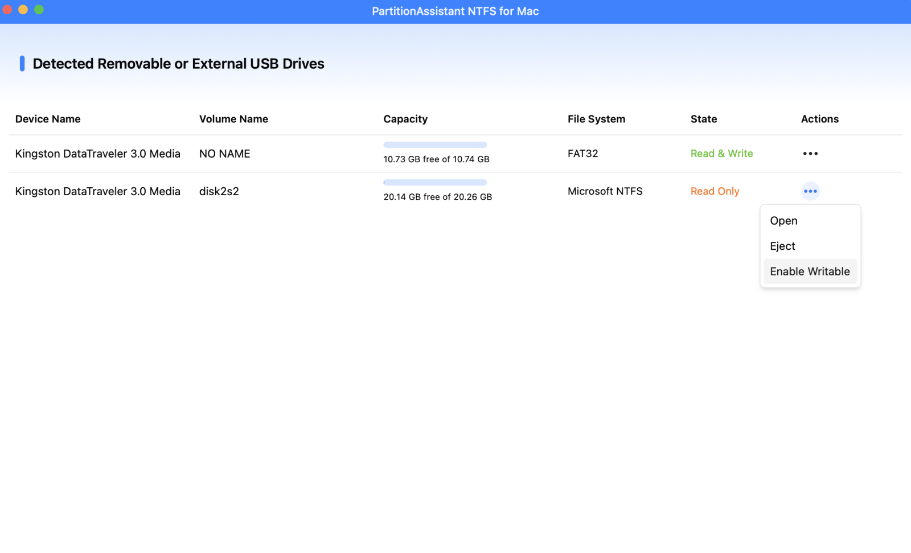This screenshot has width=911, height=553.
Task: Click the Actions column header
Action: [x=820, y=119]
